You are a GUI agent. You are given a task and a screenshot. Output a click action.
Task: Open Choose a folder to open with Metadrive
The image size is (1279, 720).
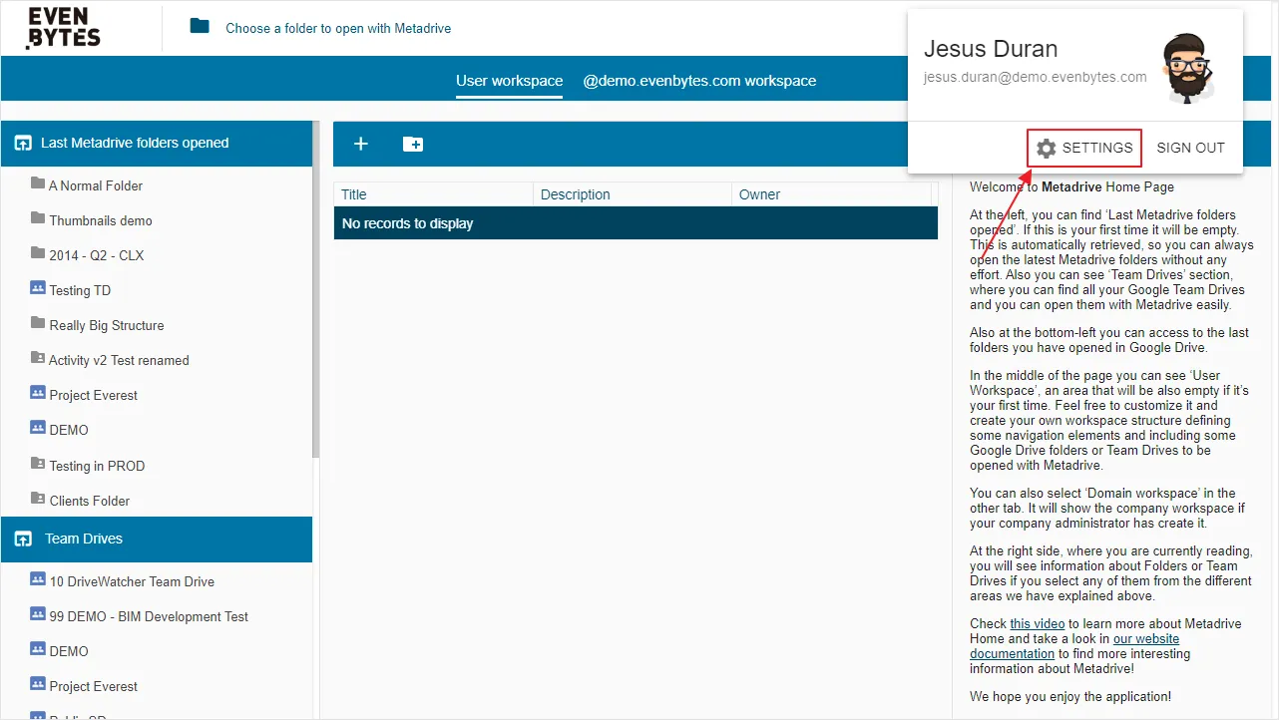338,28
